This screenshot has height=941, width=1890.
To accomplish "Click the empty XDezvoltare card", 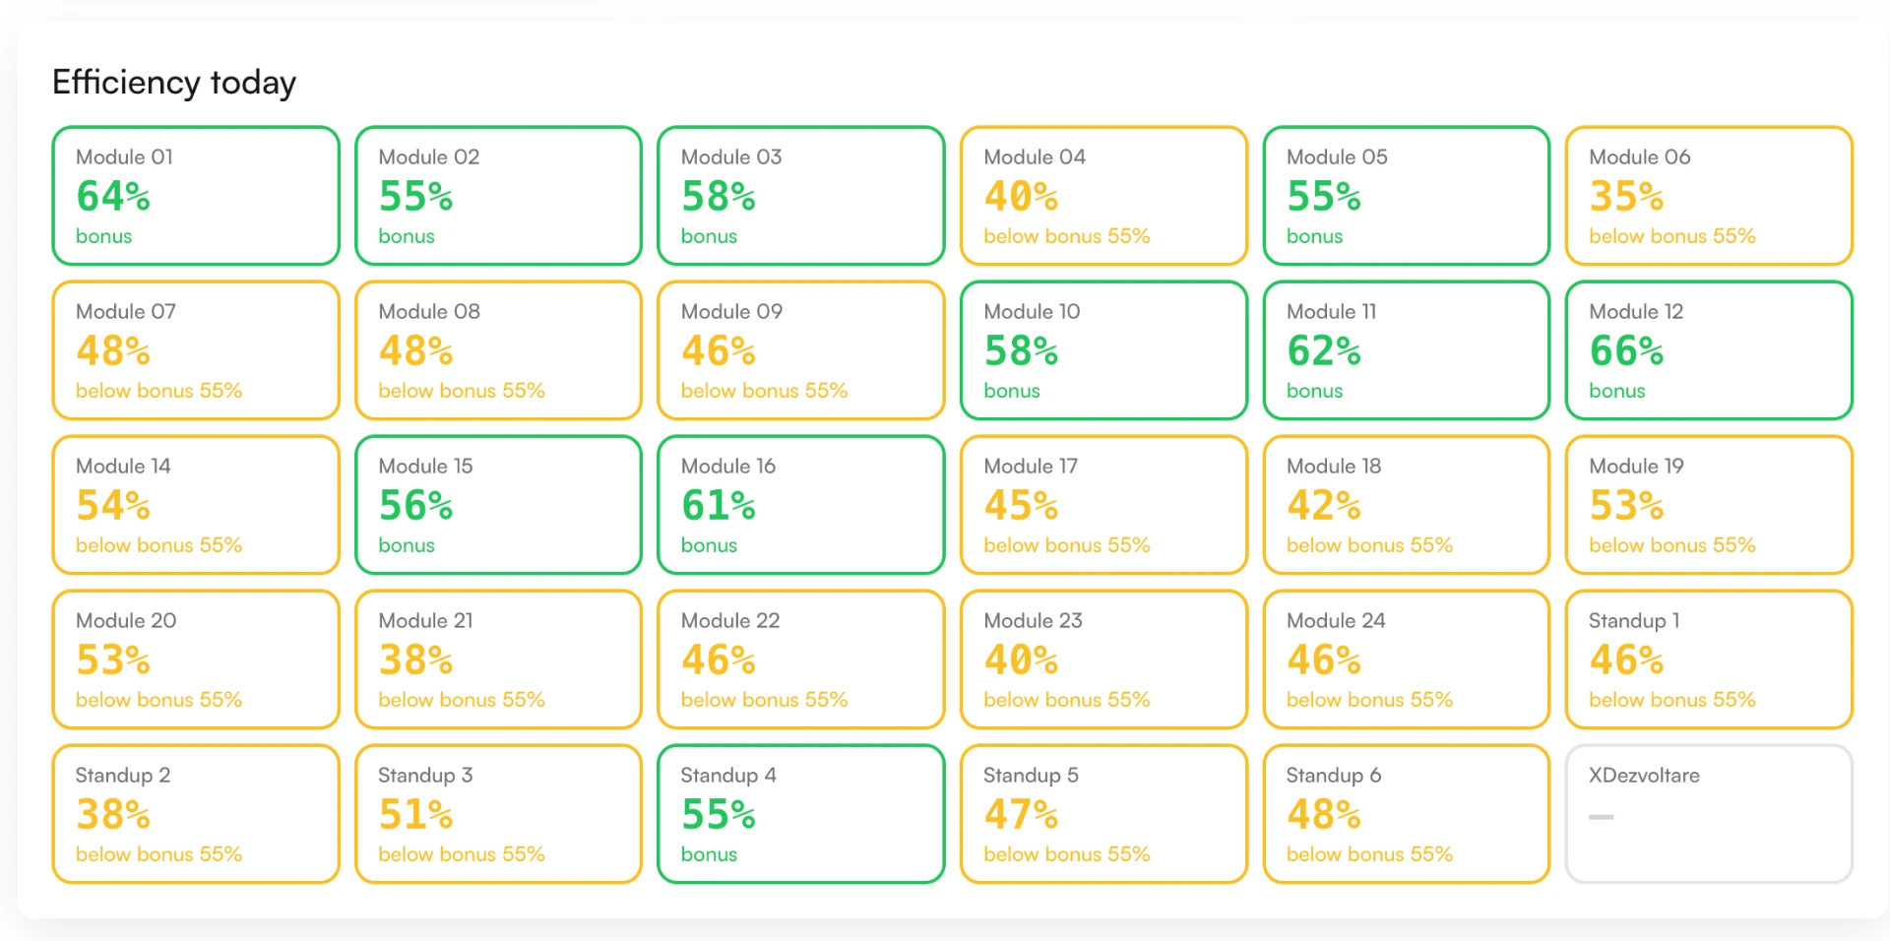I will [x=1709, y=814].
